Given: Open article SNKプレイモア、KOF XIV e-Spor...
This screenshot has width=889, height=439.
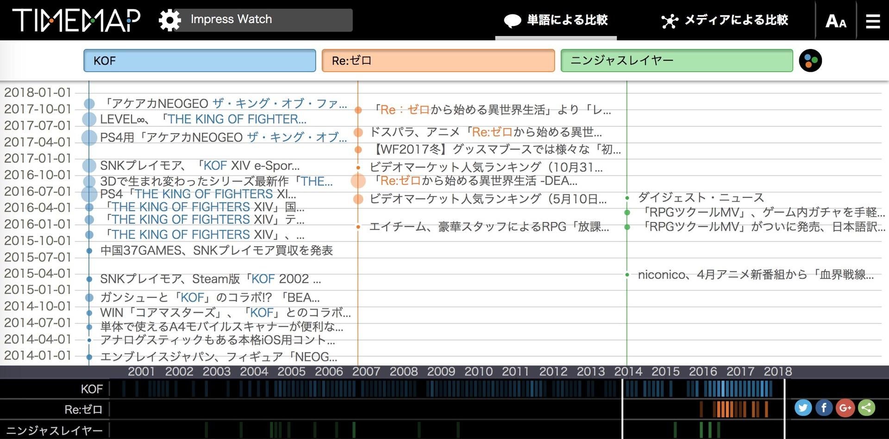Looking at the screenshot, I should (200, 166).
